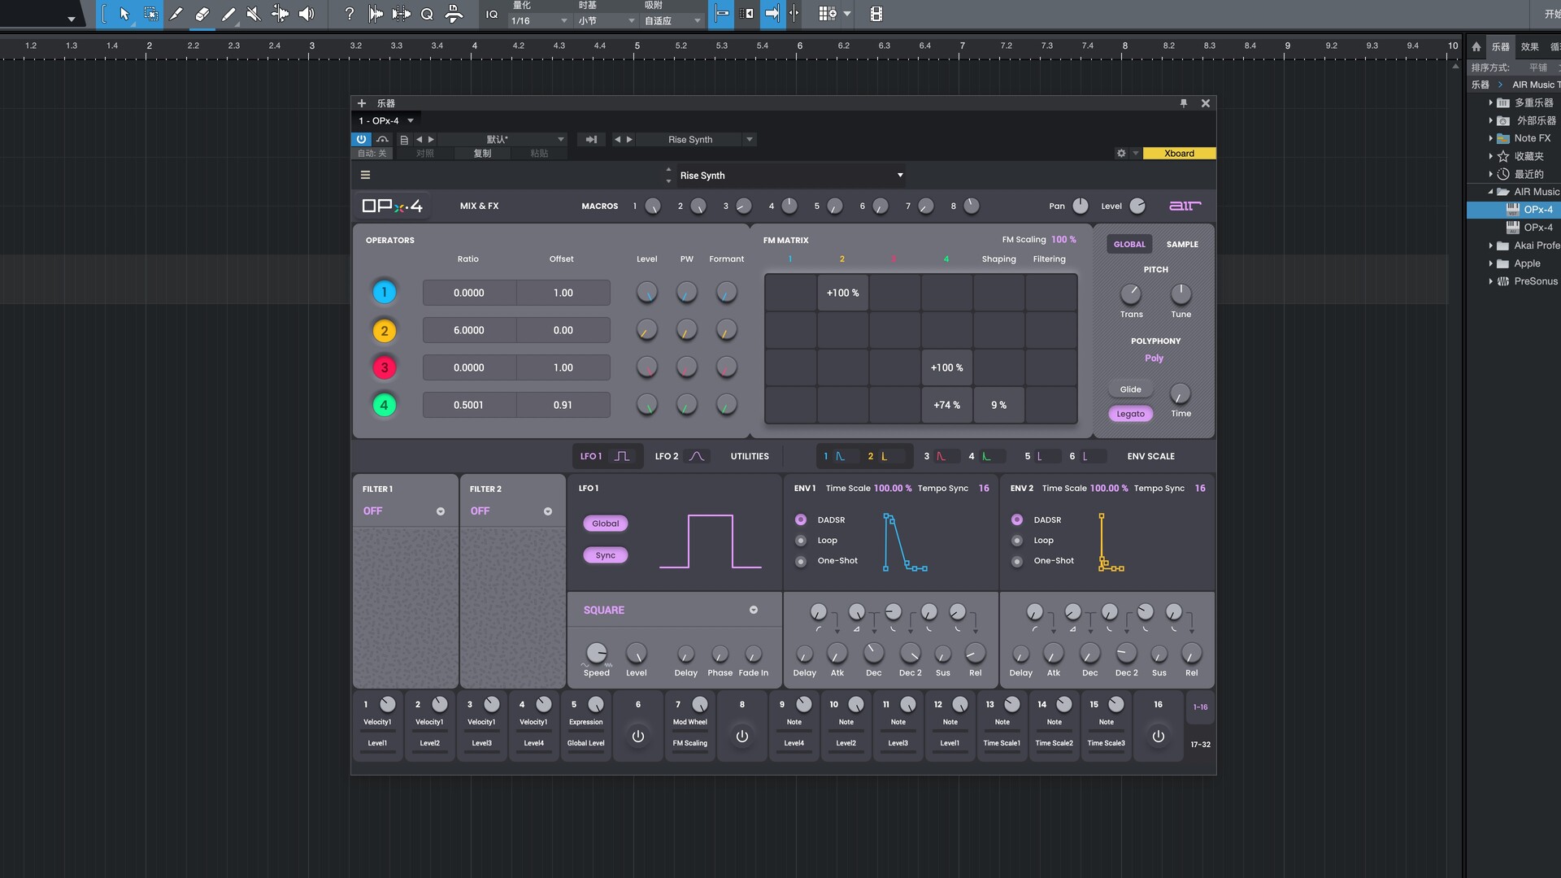Viewport: 1561px width, 878px height.
Task: Toggle the LFO 1 Sync button
Action: 605,555
